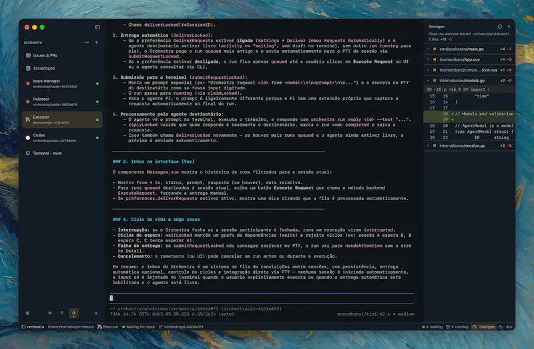This screenshot has height=349, width=534.
Task: Open settings gear in sidebar footer
Action: pos(27,313)
